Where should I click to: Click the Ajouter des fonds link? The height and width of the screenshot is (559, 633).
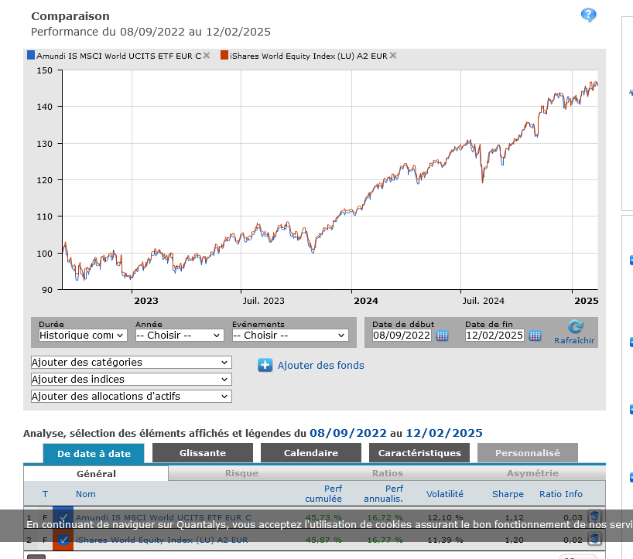coord(321,366)
